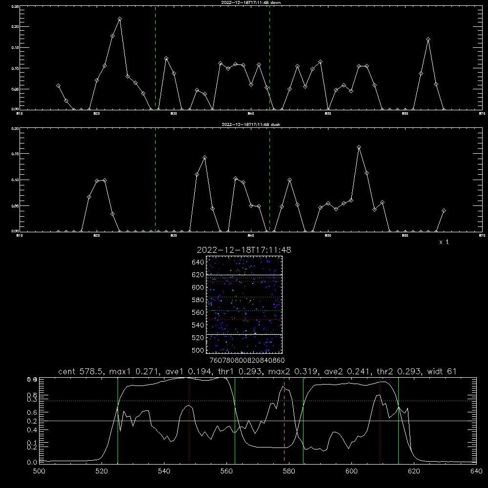Click the '560' x-axis label of the bottom plot
This screenshot has width=488, height=488.
tap(226, 471)
